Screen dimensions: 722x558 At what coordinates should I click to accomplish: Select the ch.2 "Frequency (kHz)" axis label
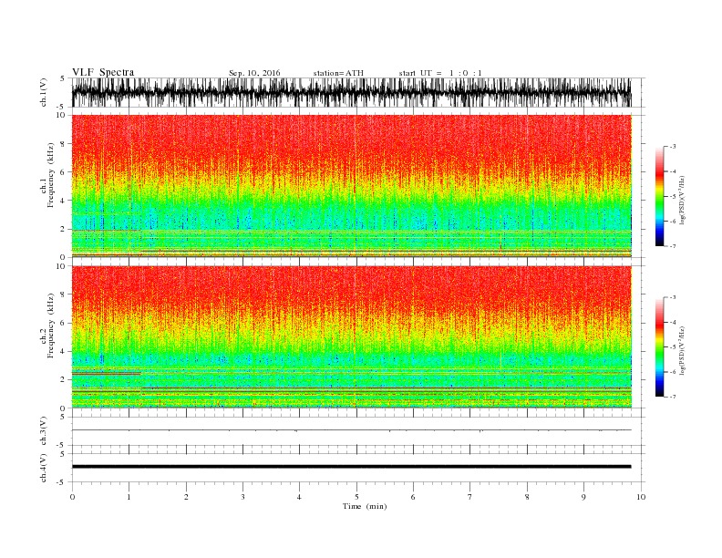coord(51,326)
